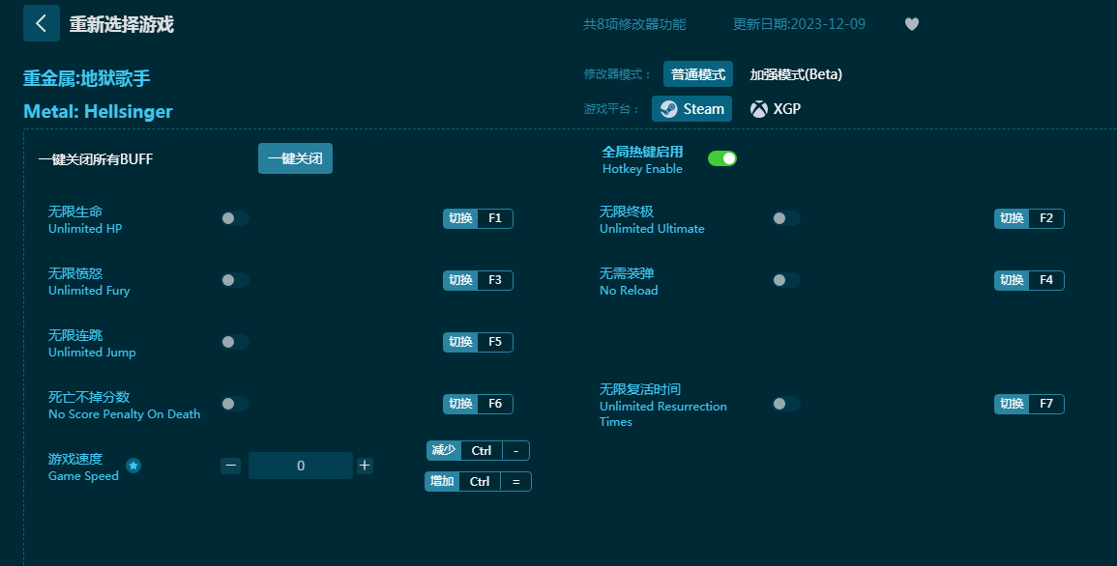The height and width of the screenshot is (566, 1117).
Task: Change the F2 hotkey for Unlimited Ultimate
Action: [x=1029, y=218]
